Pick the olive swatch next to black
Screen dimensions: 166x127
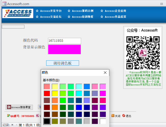(55, 121)
